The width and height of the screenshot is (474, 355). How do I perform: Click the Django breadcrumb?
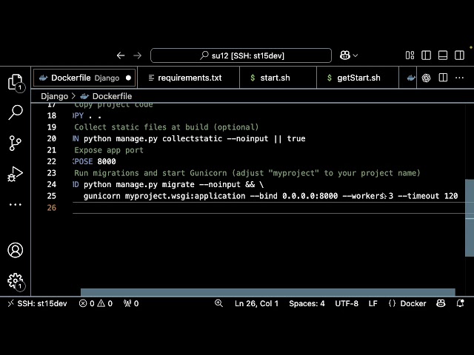(54, 96)
